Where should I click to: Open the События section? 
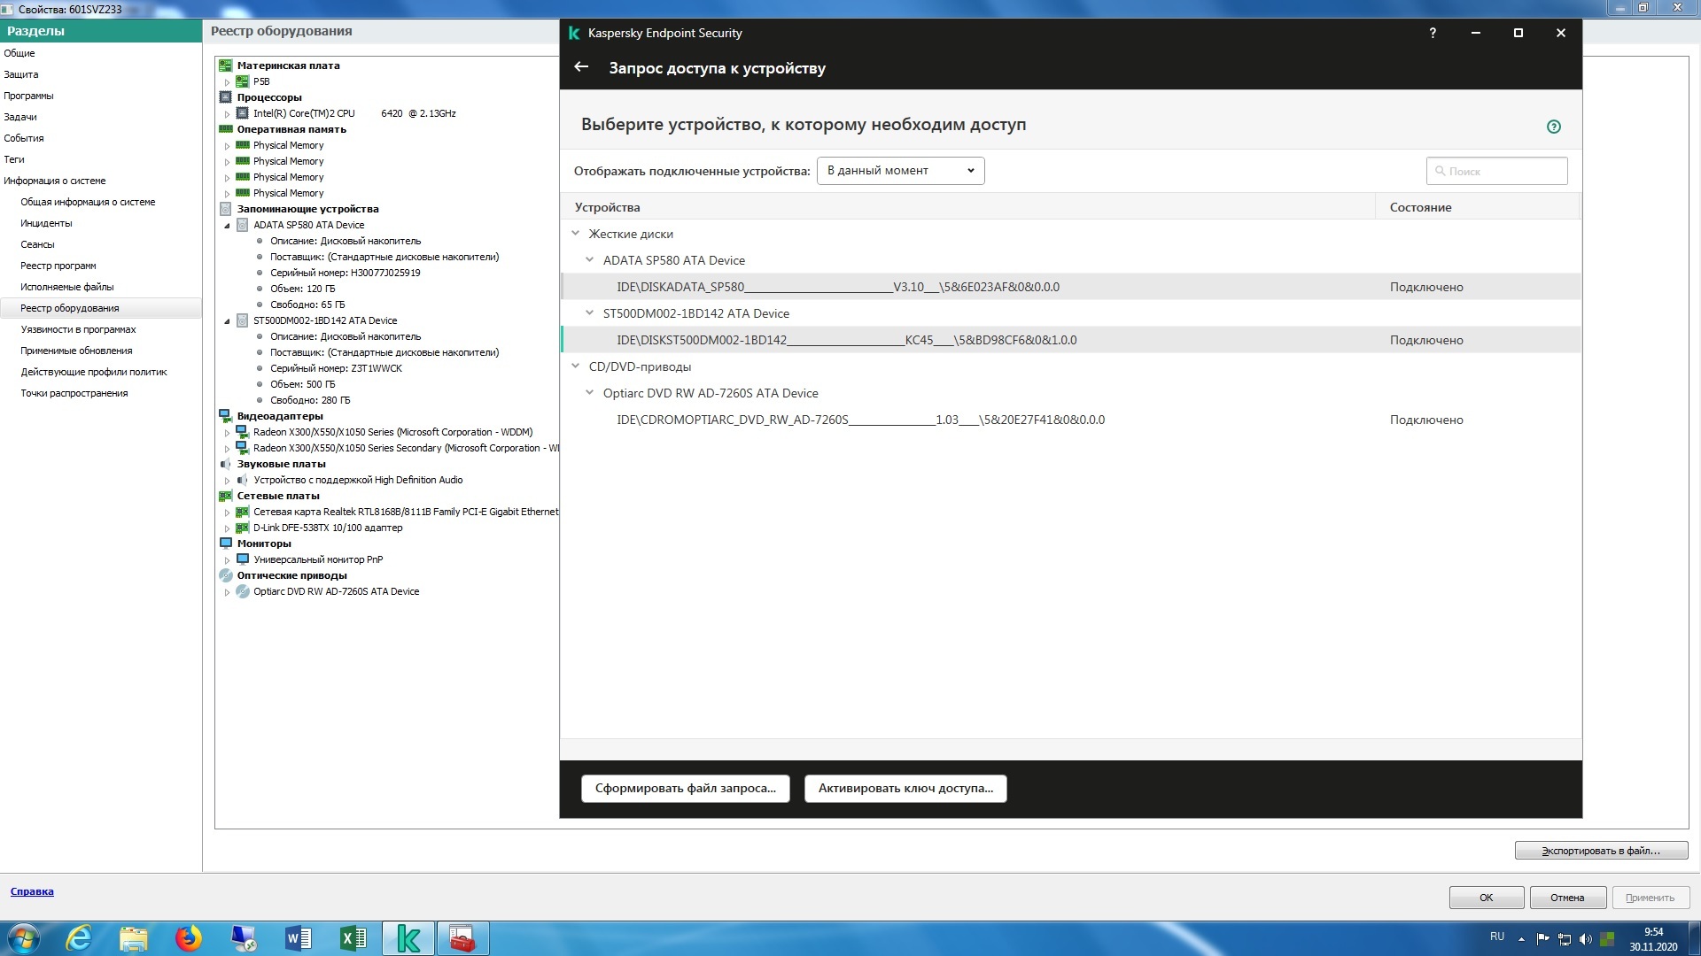tap(24, 138)
